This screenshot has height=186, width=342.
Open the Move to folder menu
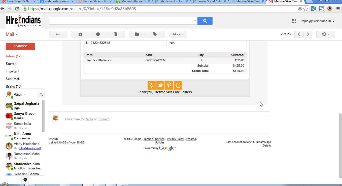click(x=138, y=34)
